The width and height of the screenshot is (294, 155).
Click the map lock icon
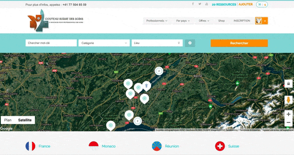(x=289, y=84)
